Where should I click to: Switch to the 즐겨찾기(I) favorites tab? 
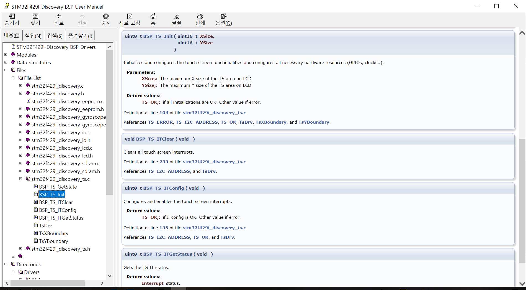[x=80, y=35]
